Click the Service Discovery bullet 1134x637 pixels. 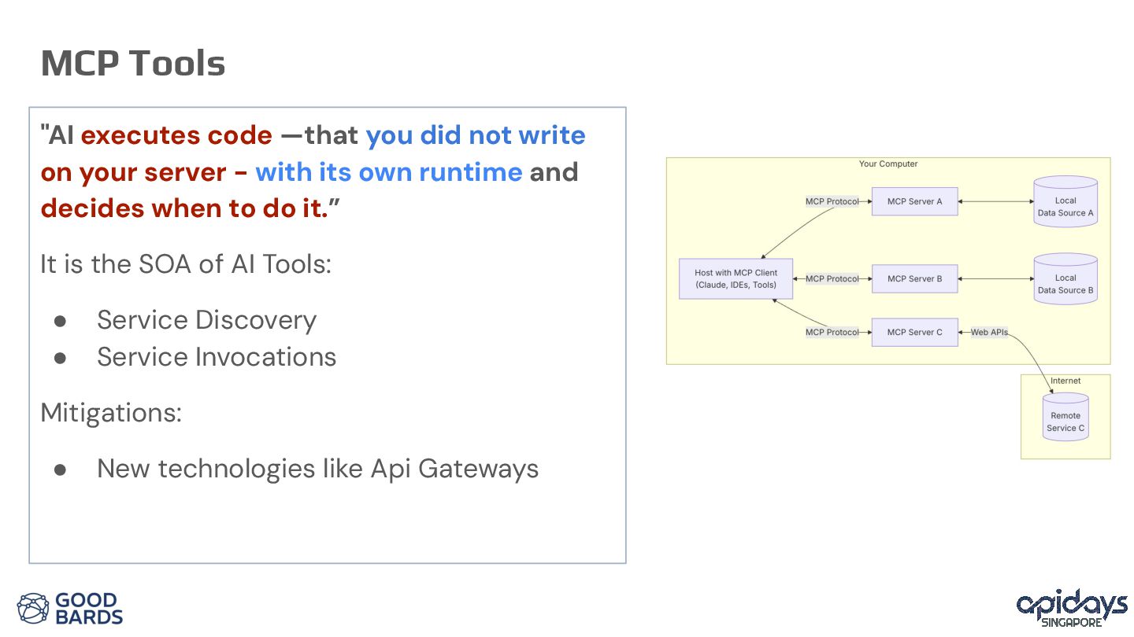(206, 320)
